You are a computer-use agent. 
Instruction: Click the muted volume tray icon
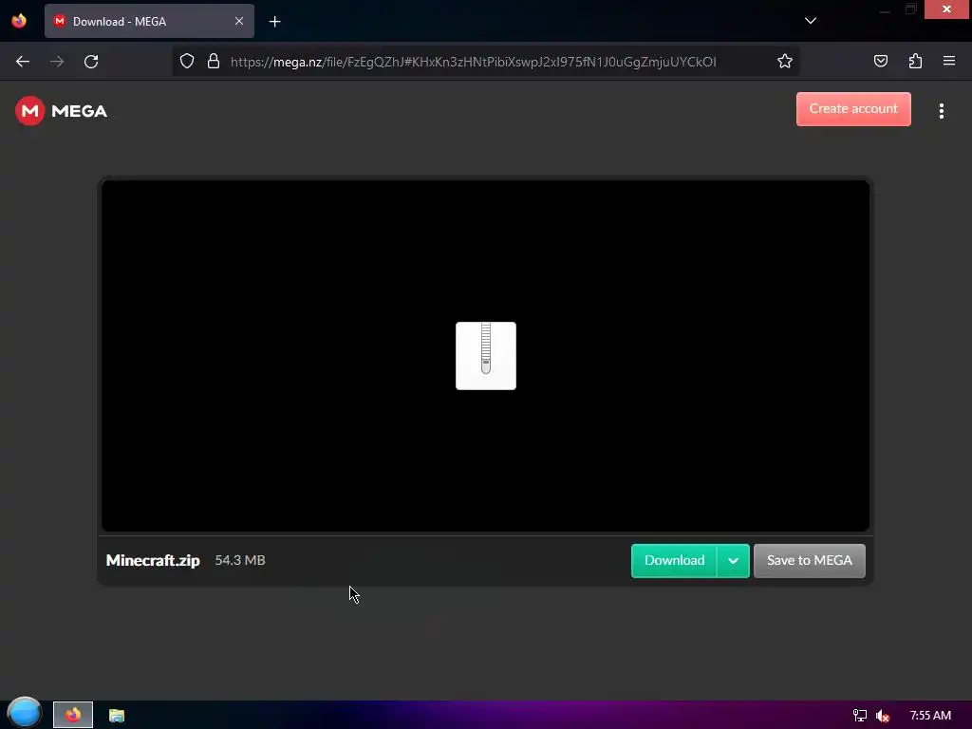click(883, 716)
